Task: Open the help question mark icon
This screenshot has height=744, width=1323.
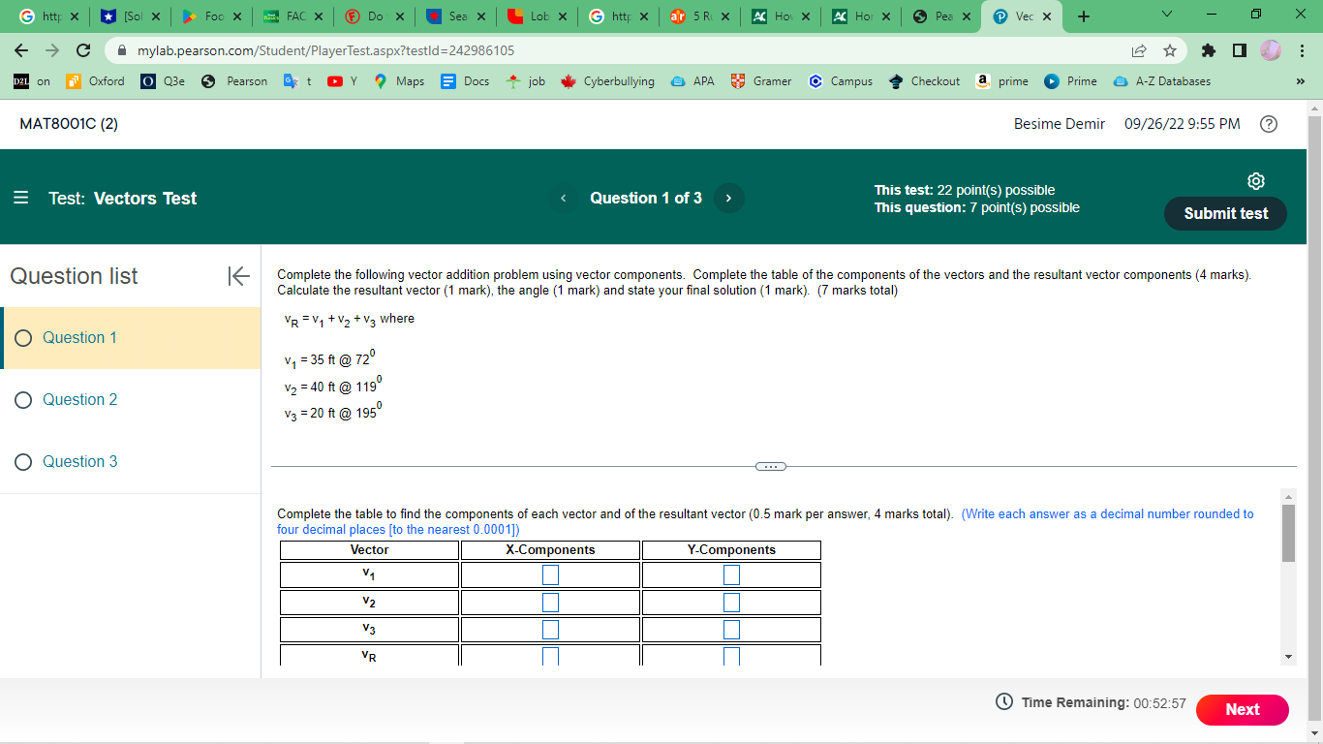Action: 1269,124
